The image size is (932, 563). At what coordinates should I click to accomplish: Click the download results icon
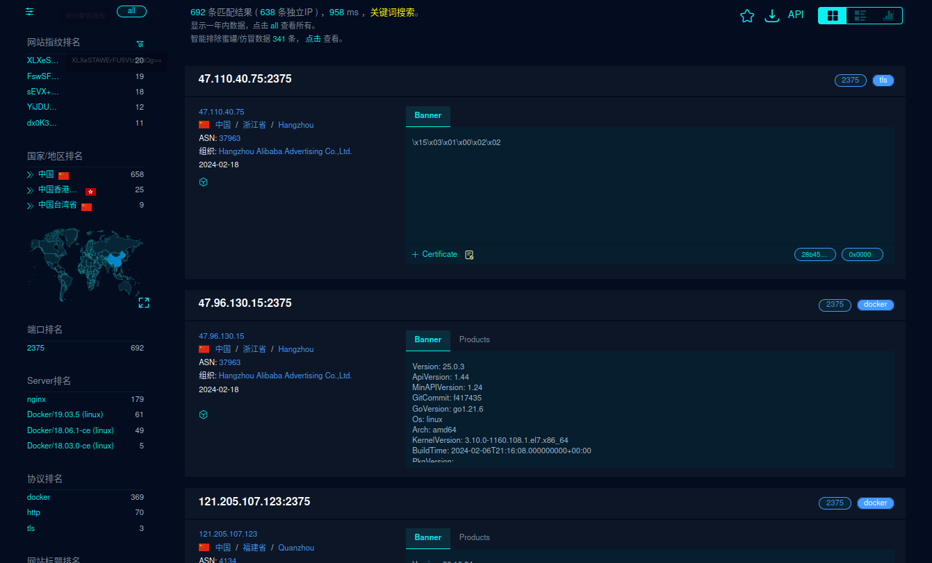click(771, 16)
